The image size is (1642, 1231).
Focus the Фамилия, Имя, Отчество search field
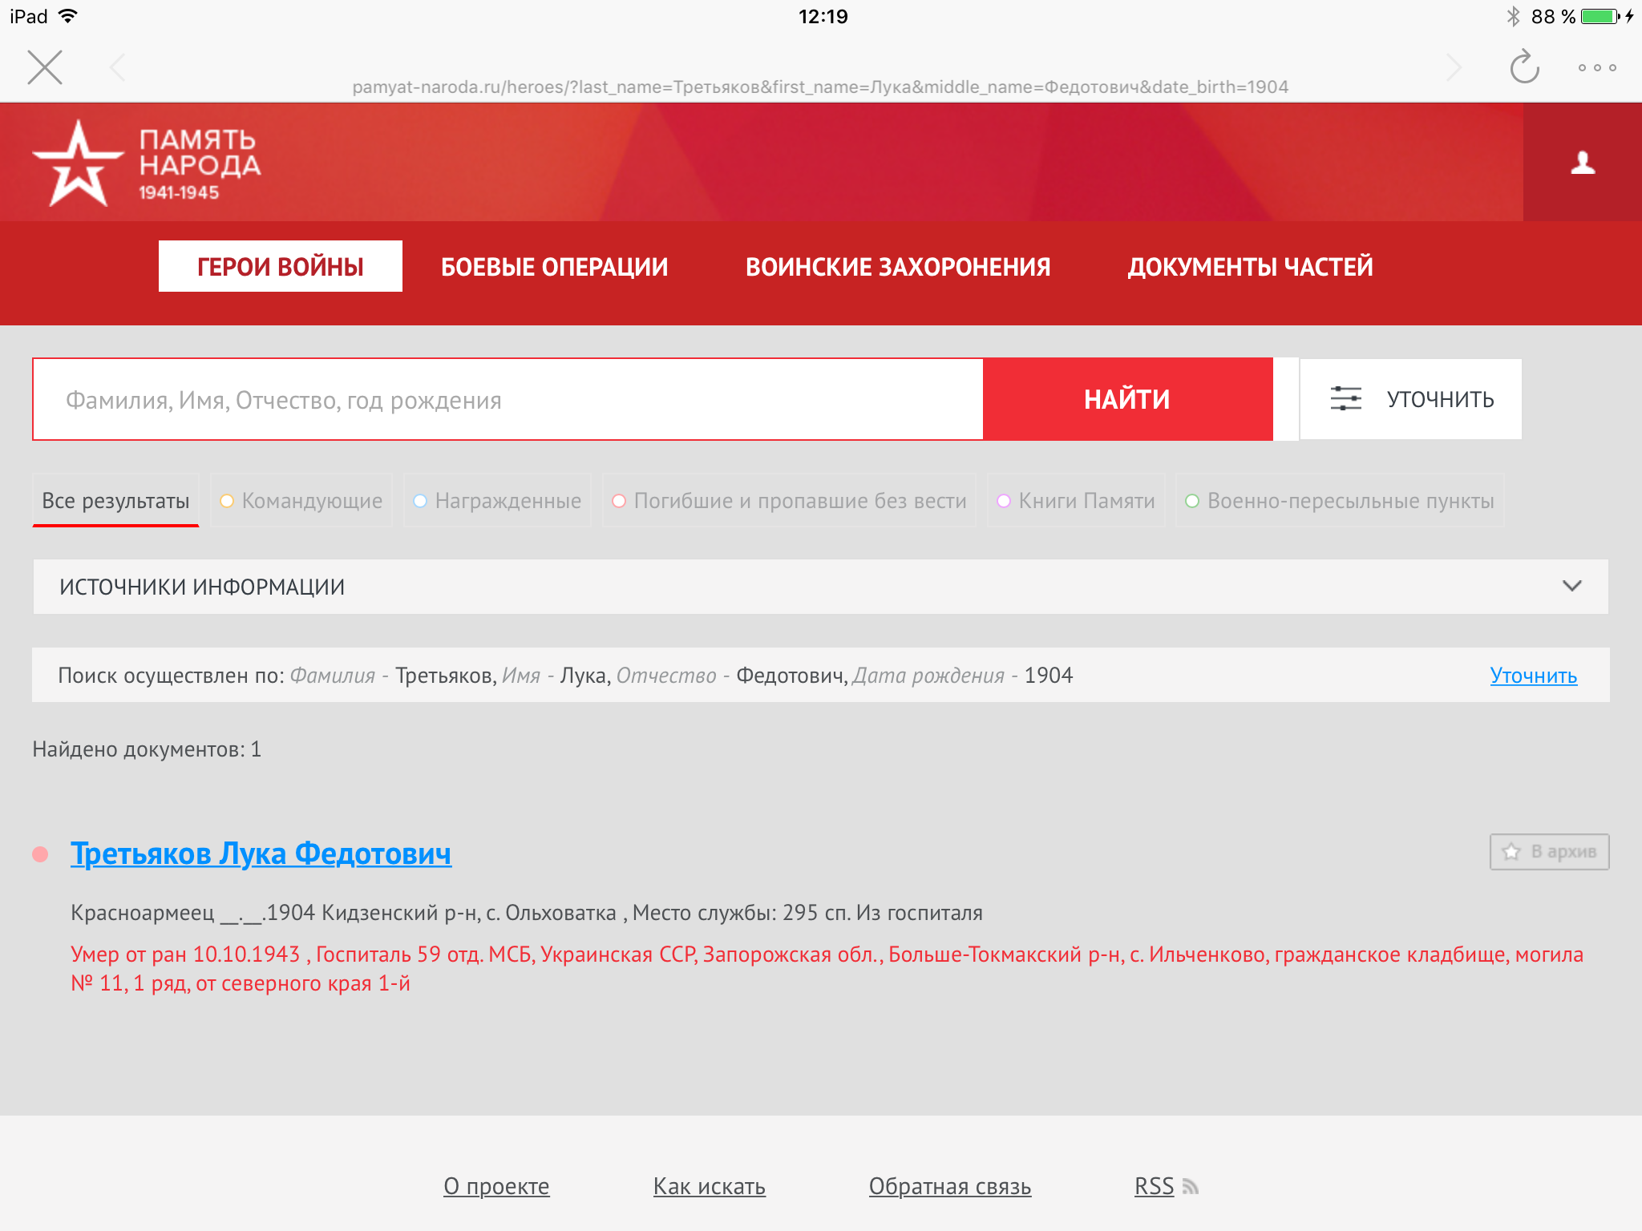508,399
